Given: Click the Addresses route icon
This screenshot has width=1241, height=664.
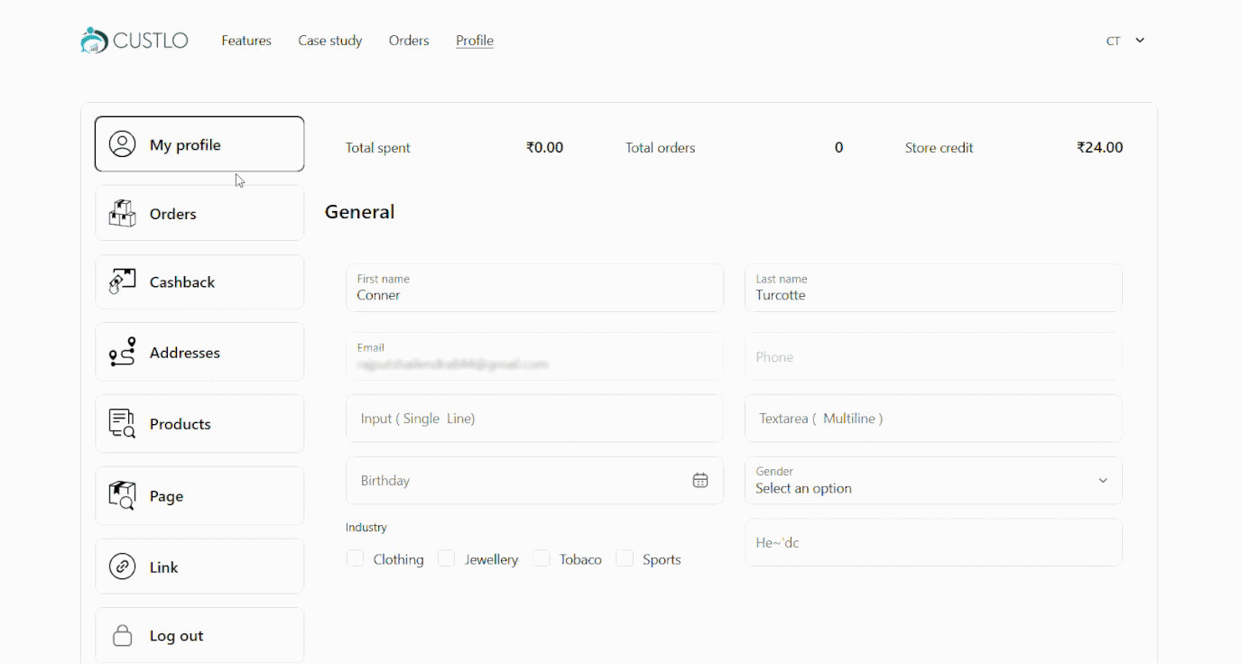Looking at the screenshot, I should pos(122,352).
